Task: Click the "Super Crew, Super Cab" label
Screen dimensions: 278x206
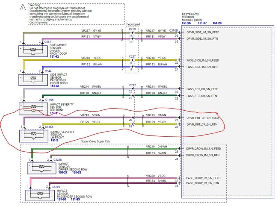Action: tap(95, 141)
